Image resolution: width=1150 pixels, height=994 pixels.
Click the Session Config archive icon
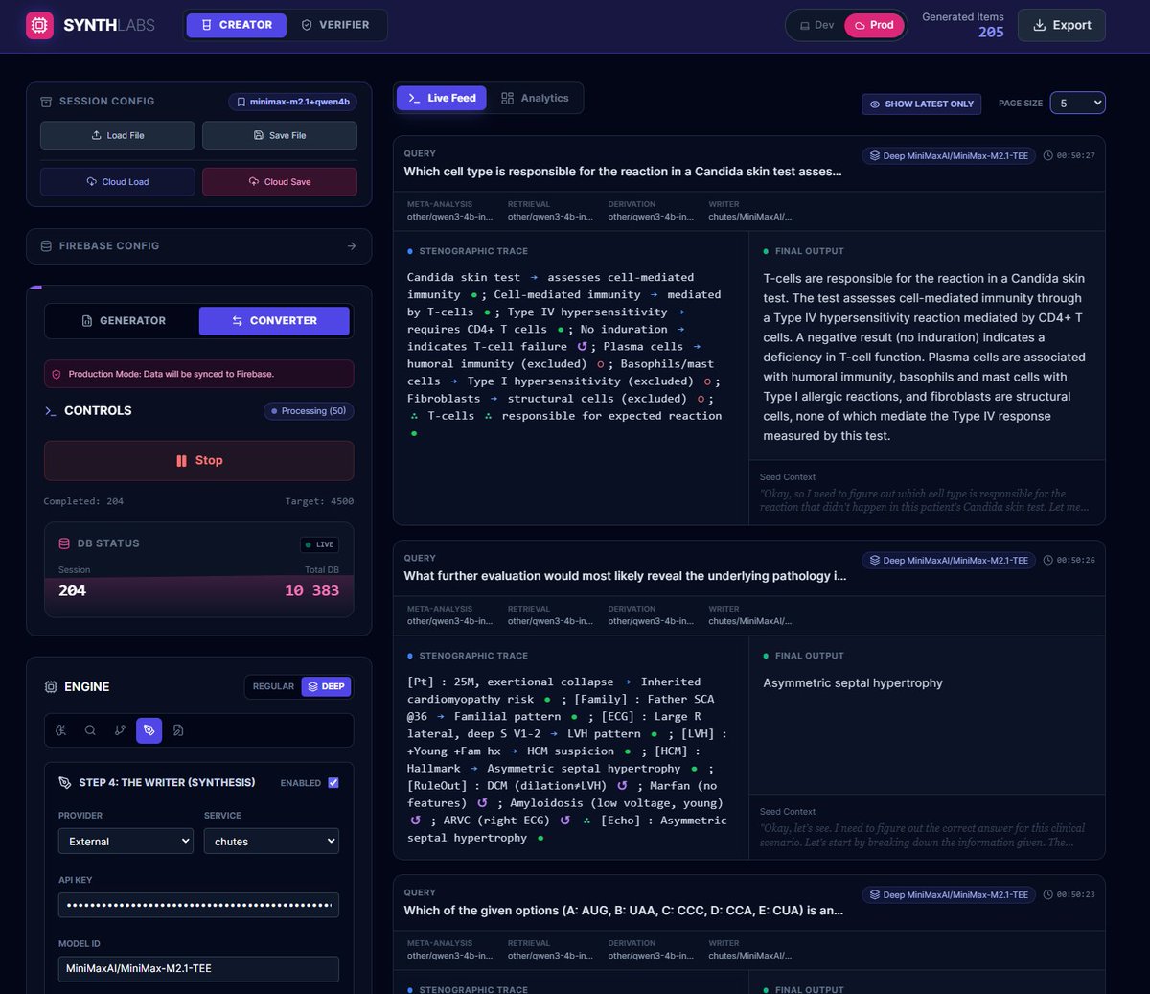click(x=46, y=102)
